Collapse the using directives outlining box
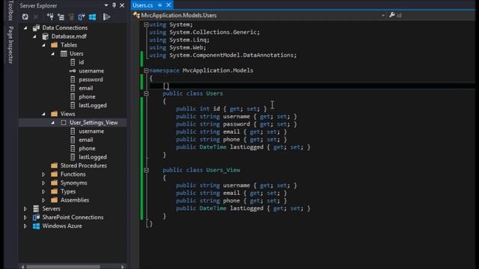Screen dimensions: 479x269 [x=146, y=25]
